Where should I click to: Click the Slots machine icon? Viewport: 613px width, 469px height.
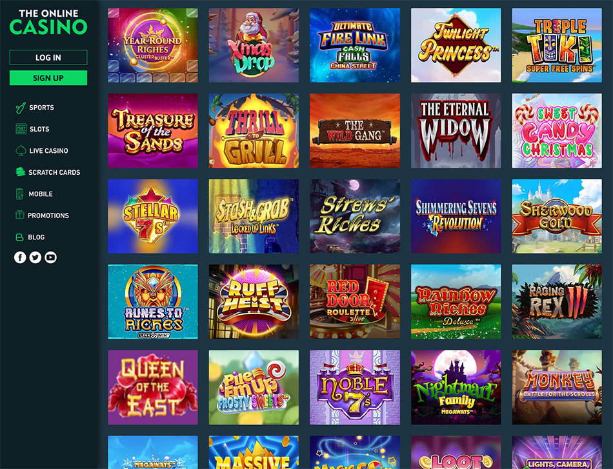coord(21,129)
